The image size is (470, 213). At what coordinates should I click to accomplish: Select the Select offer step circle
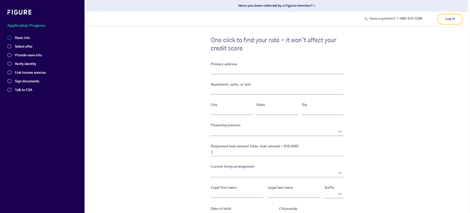[x=9, y=47]
